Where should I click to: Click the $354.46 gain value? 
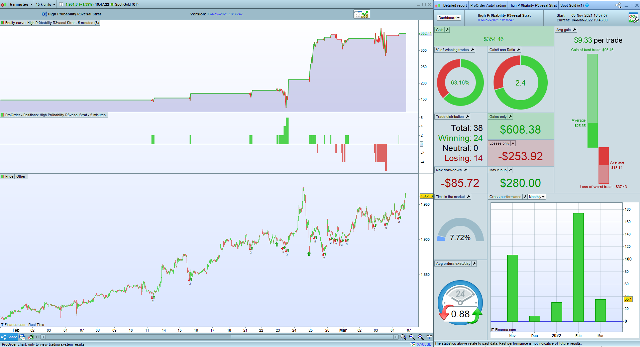(x=494, y=39)
